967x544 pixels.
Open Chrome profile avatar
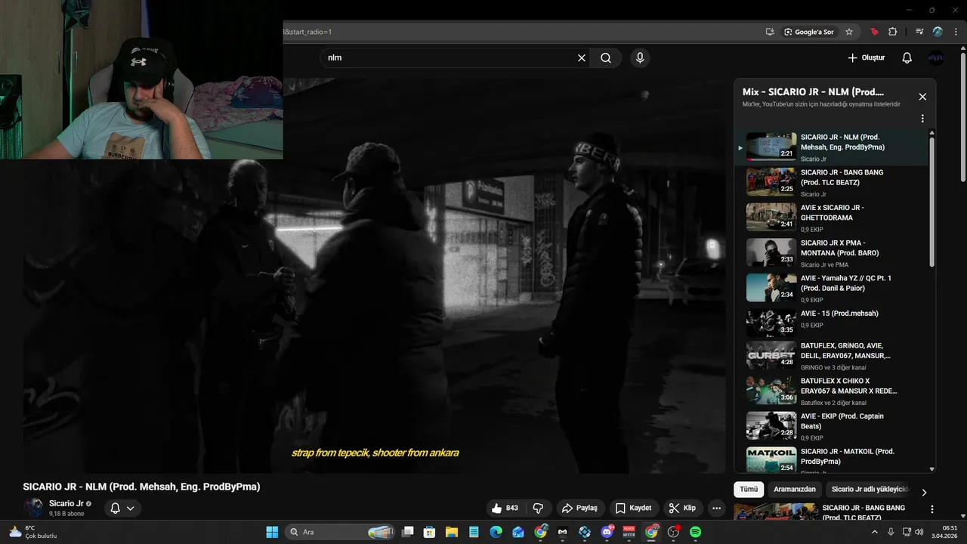coord(938,32)
